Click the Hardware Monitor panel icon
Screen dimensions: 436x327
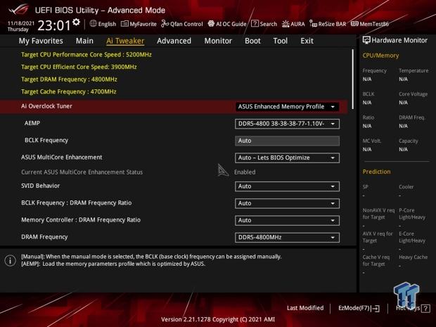click(x=366, y=40)
